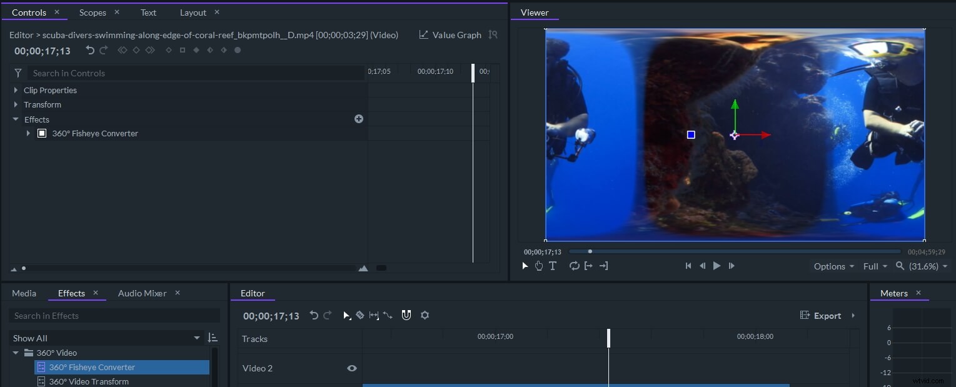
Task: Select the Slice tool in Editor toolbar
Action: (x=360, y=316)
